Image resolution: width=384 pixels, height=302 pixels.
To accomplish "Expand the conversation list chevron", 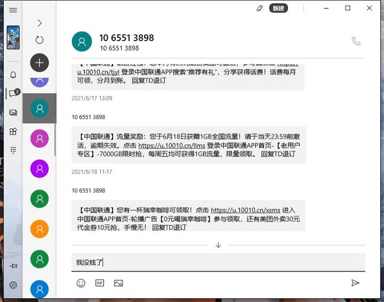I will (39, 23).
